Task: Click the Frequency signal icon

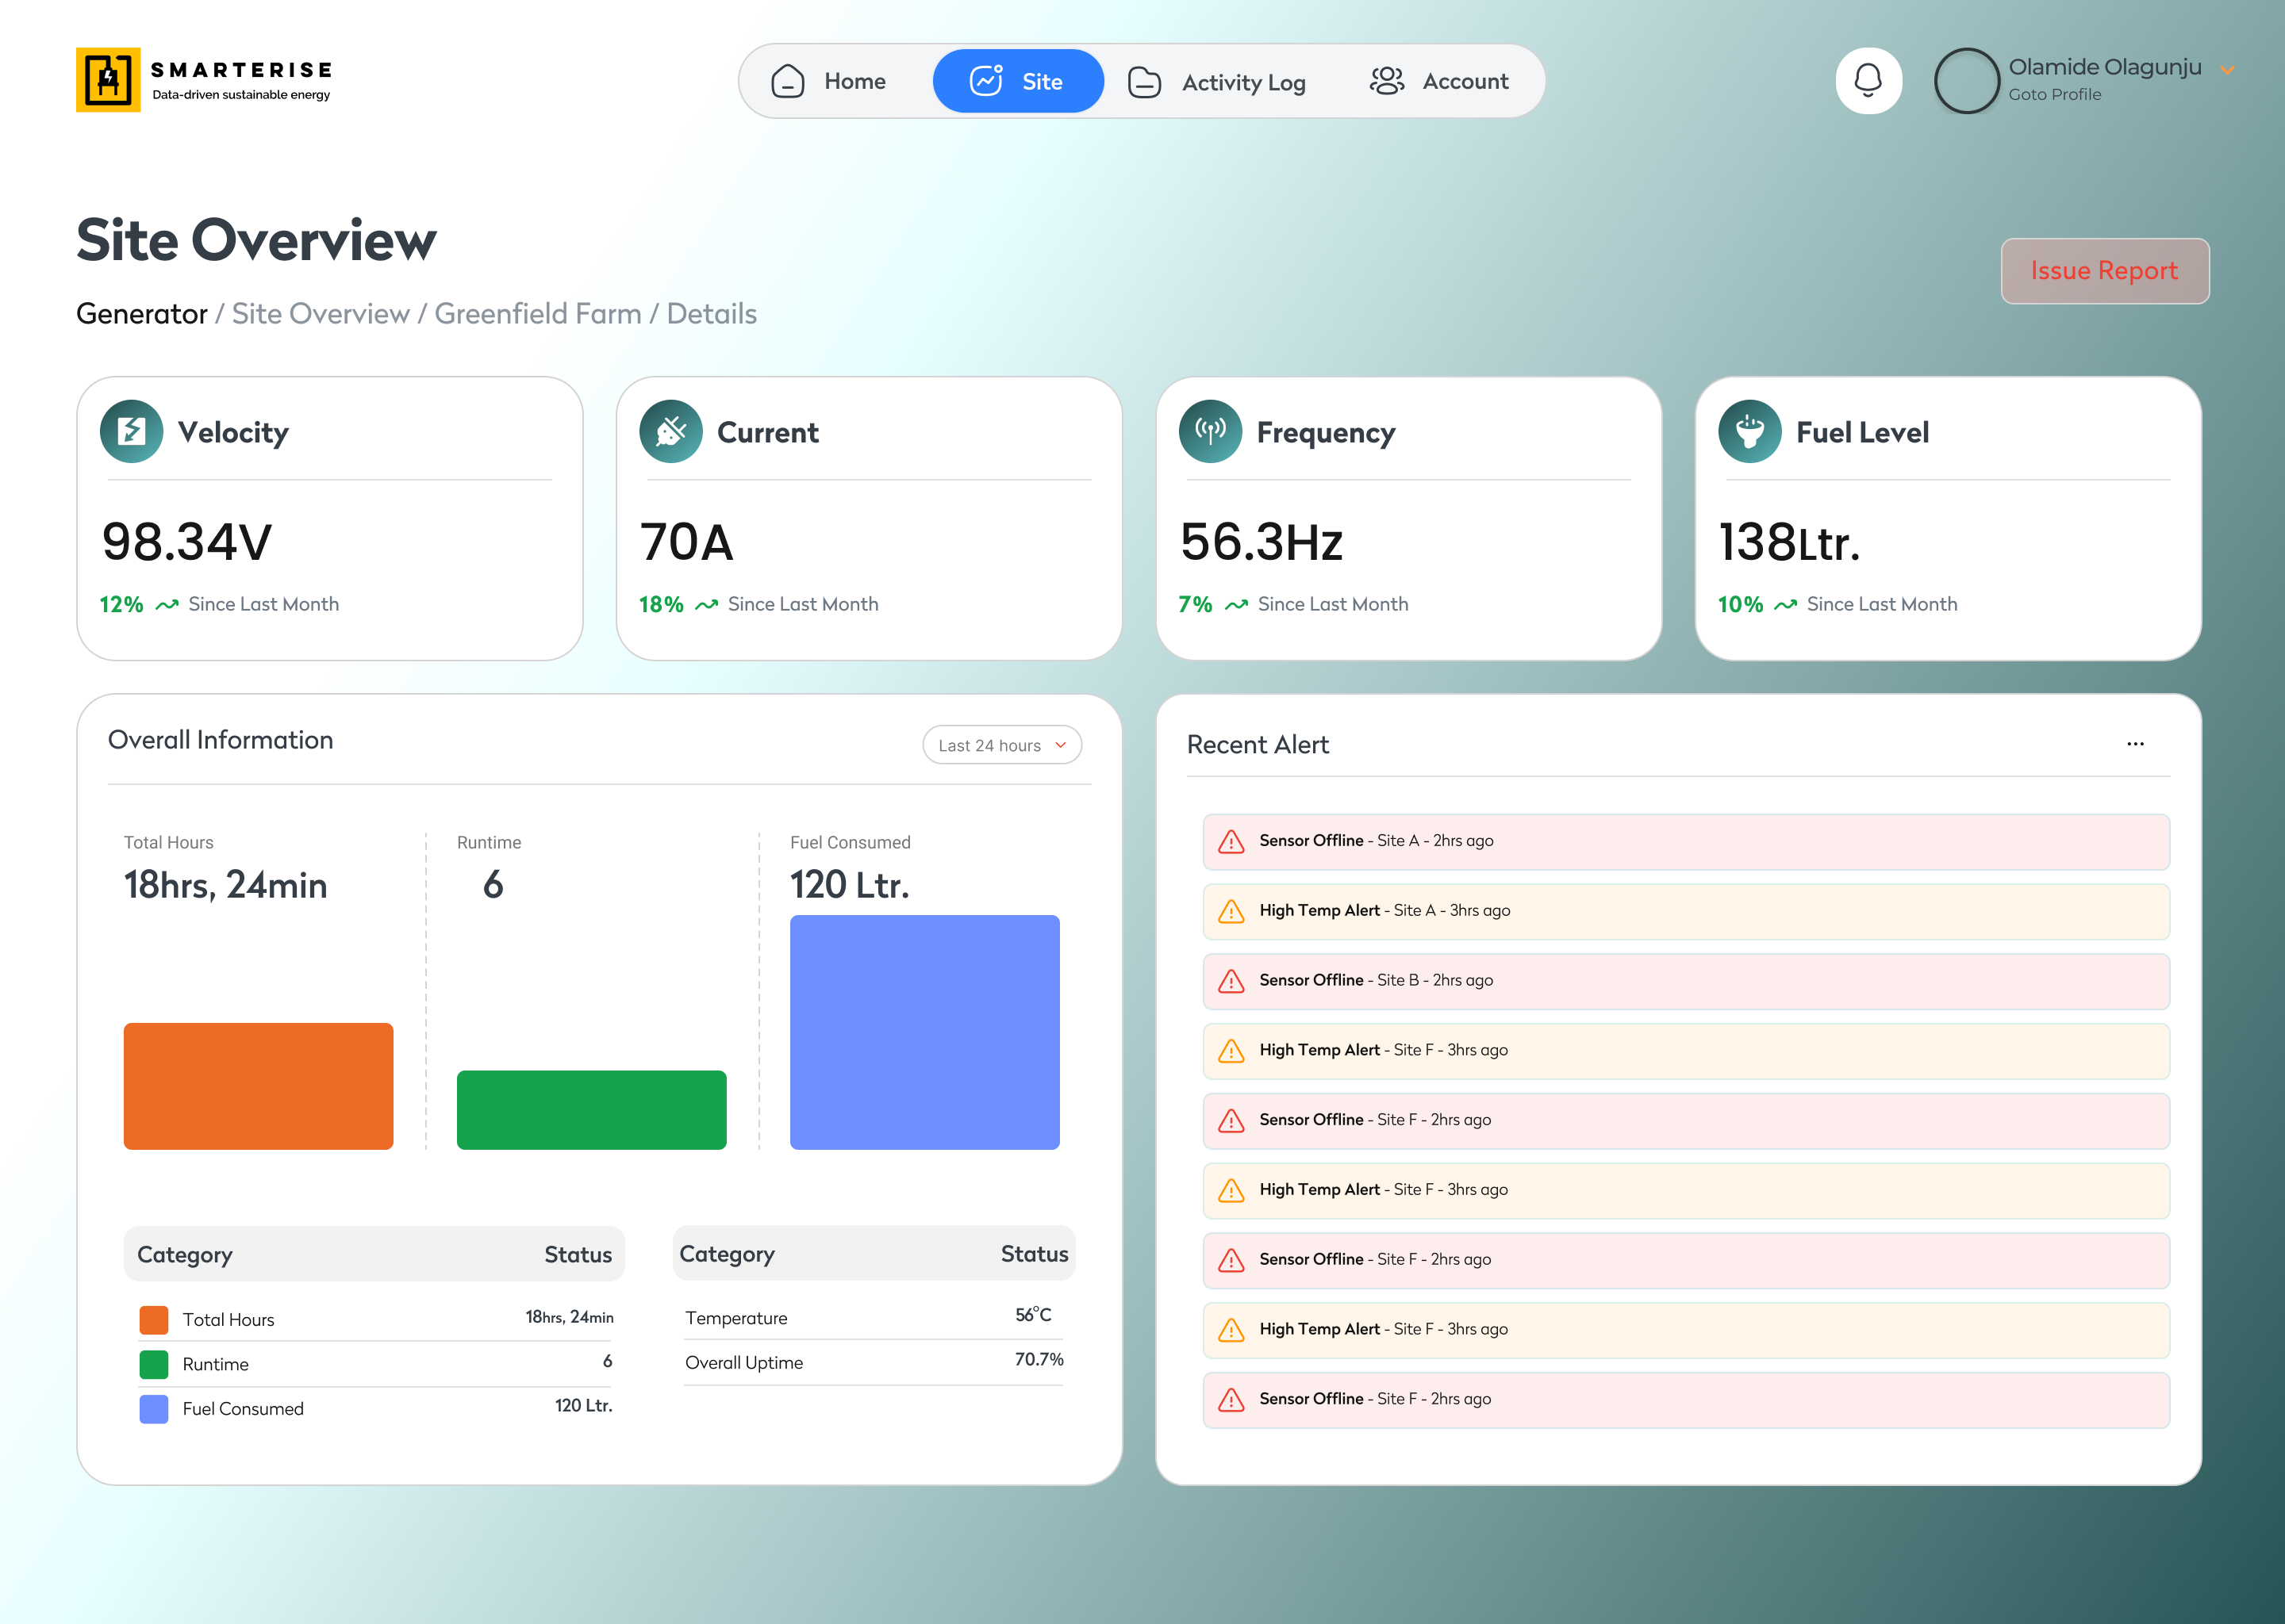Action: click(x=1209, y=431)
